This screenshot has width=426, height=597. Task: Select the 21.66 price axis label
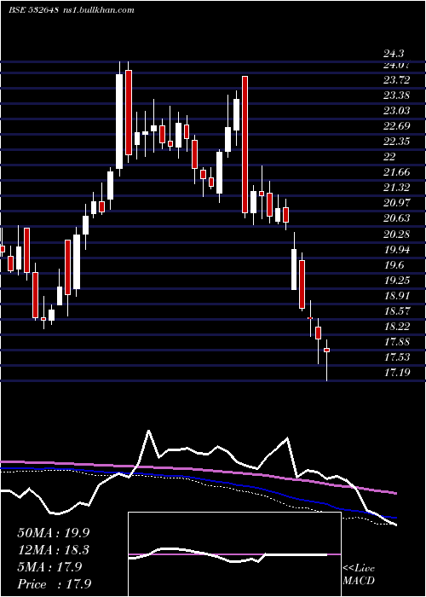pyautogui.click(x=397, y=172)
